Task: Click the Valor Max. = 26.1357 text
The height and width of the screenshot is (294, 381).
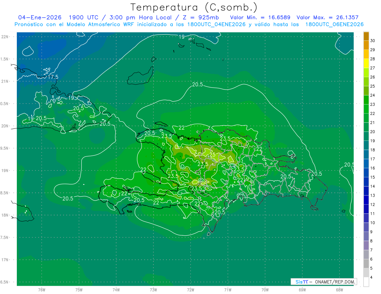Action: (327, 17)
